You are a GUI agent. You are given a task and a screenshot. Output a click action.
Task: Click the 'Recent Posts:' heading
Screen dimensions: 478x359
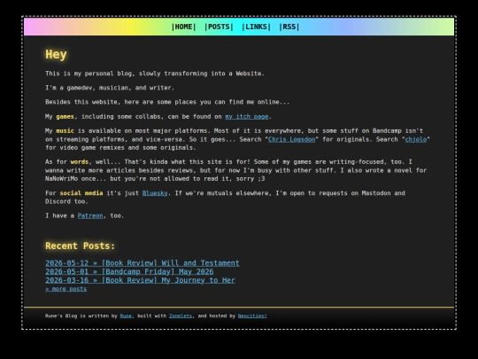pos(81,246)
